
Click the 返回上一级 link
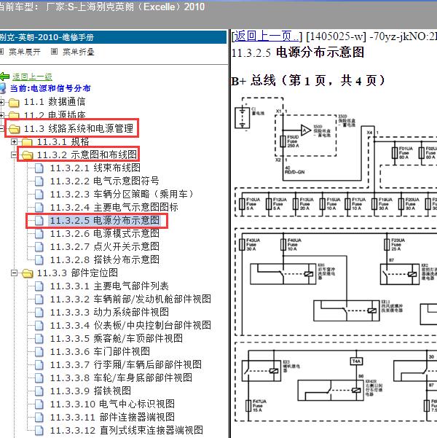32,77
